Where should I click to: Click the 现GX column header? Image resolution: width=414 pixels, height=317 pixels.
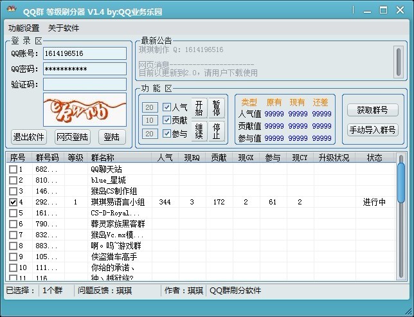tap(246, 158)
